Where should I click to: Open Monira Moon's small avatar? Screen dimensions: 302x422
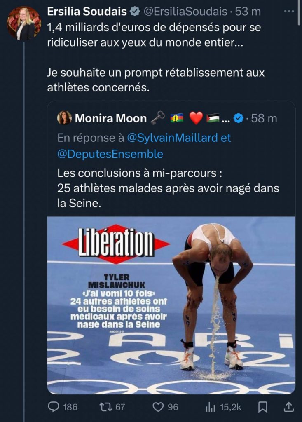coord(65,118)
